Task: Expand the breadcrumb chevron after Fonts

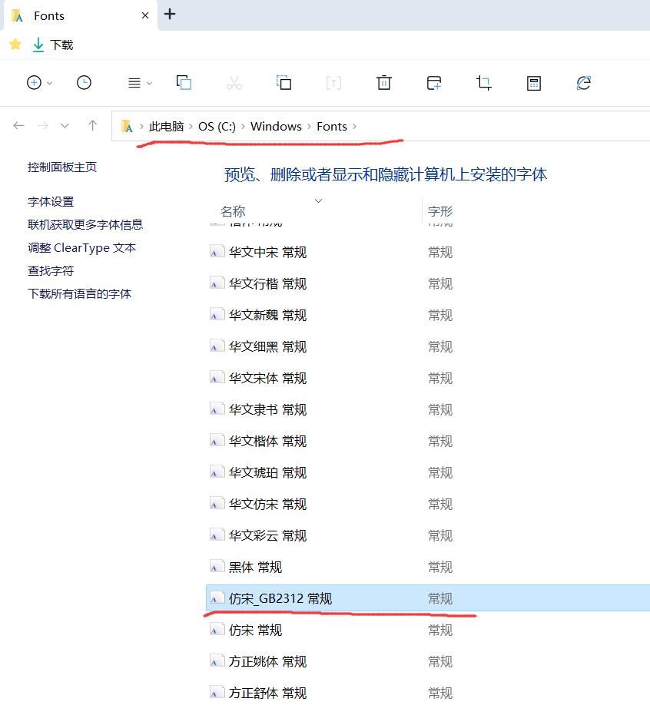Action: point(356,126)
